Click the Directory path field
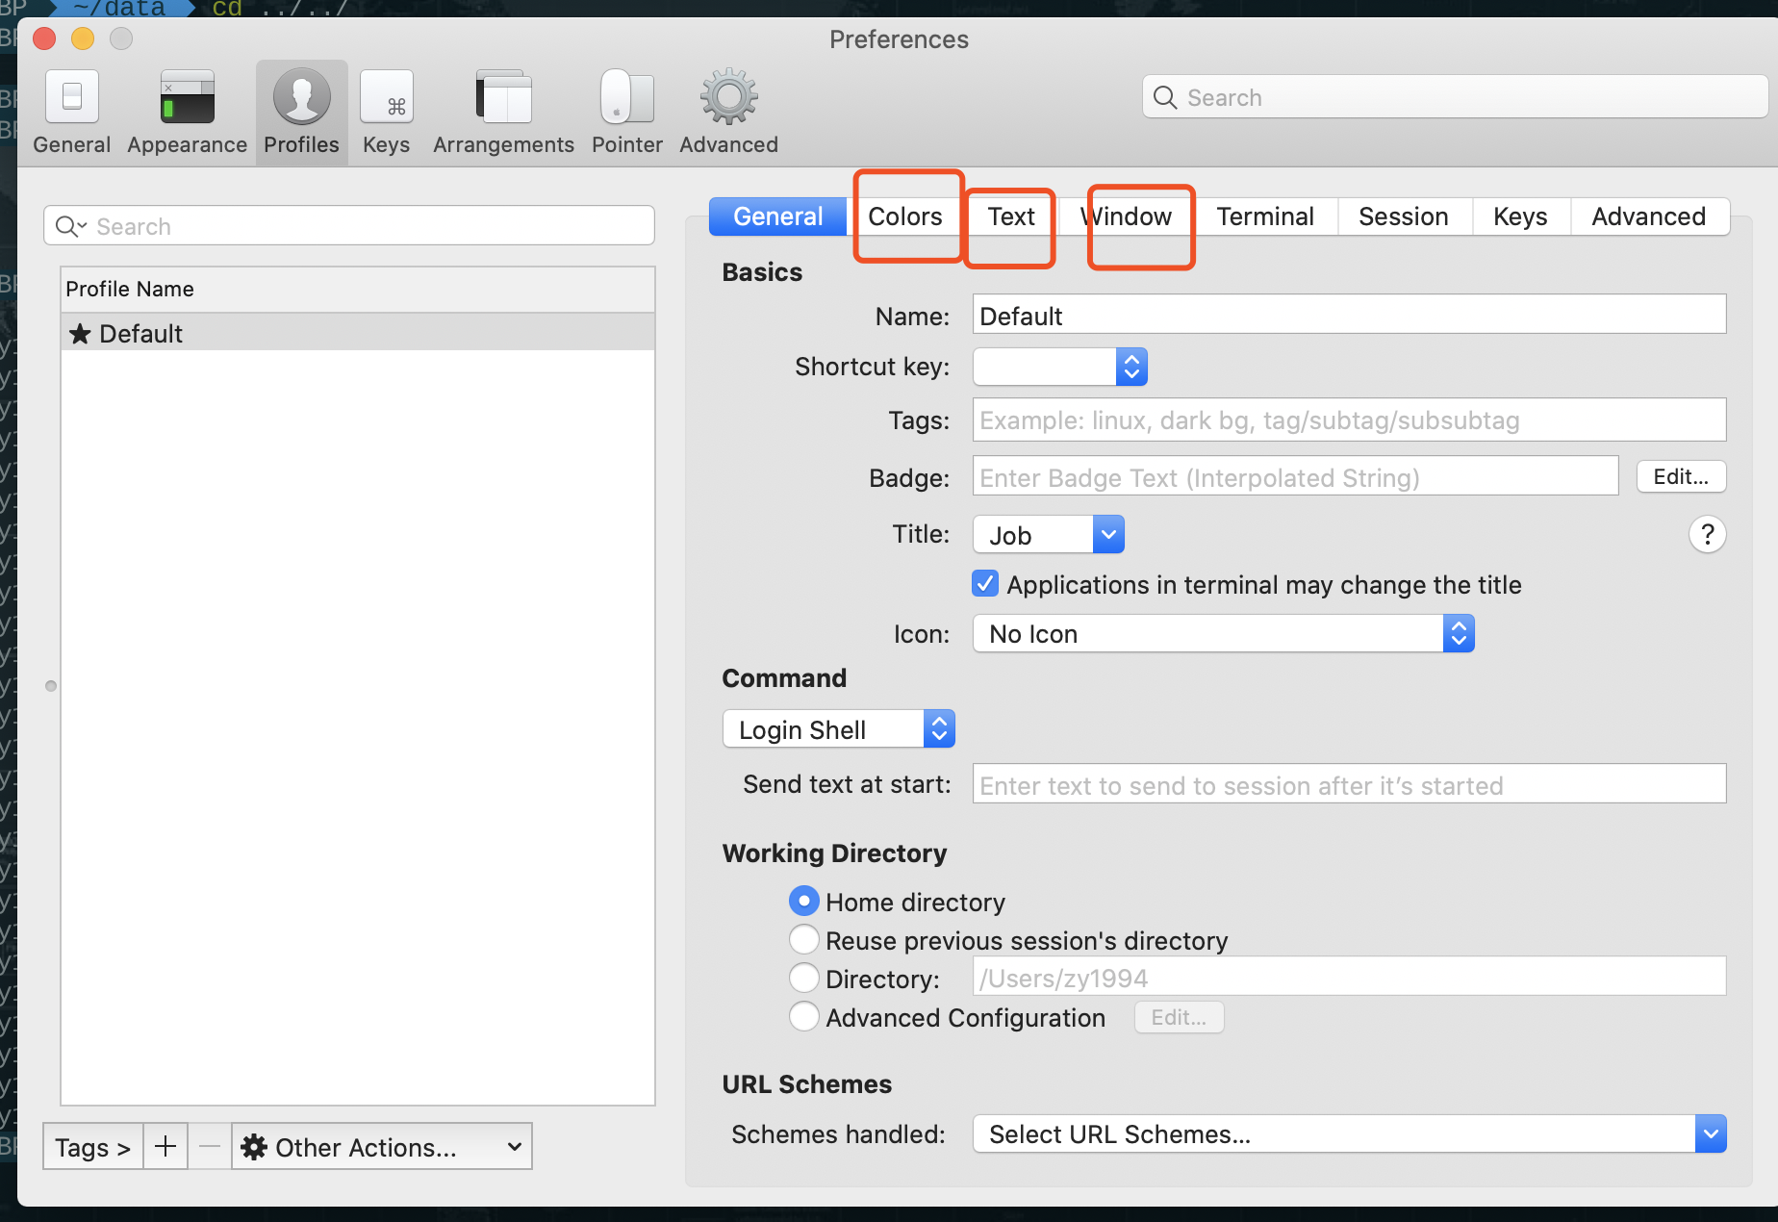Viewport: 1778px width, 1222px height. (x=1349, y=978)
